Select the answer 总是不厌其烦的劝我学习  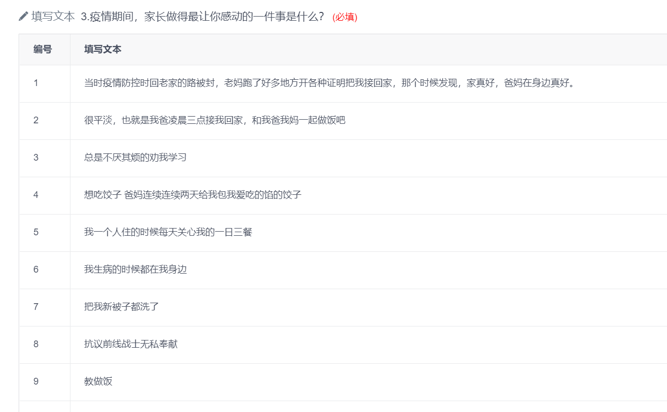click(135, 158)
